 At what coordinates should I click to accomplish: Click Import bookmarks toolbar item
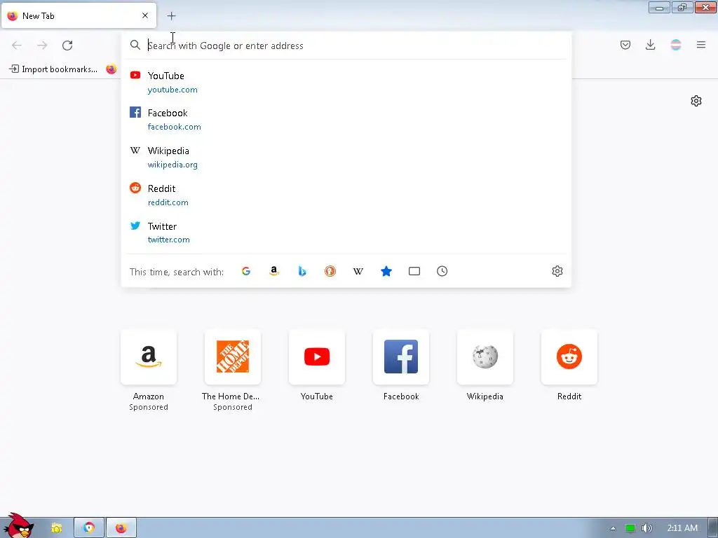pyautogui.click(x=53, y=69)
